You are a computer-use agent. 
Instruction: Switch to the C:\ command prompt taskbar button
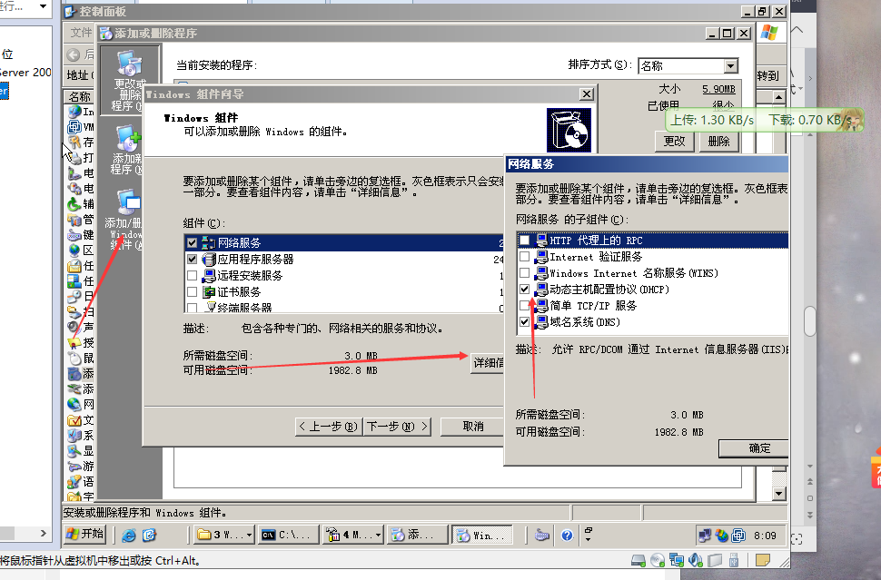click(x=290, y=536)
